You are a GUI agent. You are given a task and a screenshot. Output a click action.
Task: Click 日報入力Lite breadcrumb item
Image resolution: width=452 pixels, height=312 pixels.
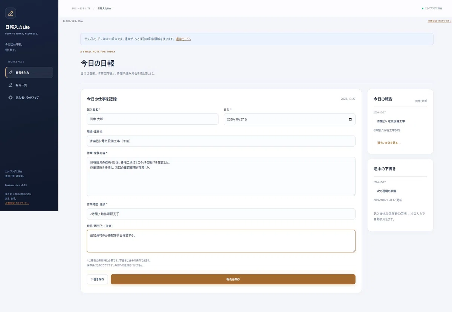104,8
